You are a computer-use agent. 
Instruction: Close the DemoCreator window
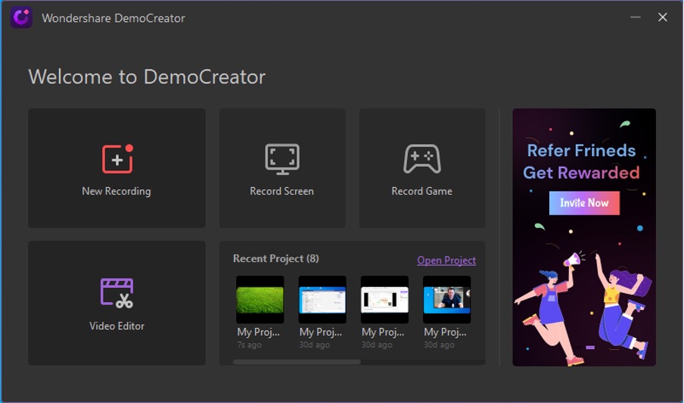663,17
